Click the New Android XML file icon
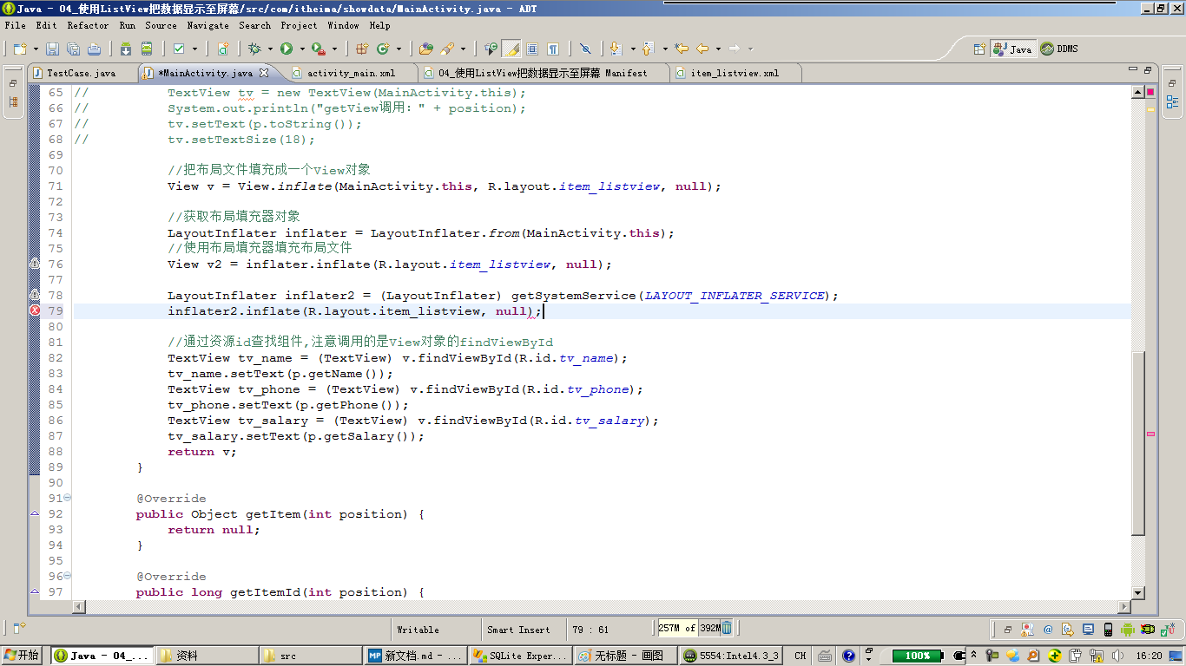1186x666 pixels. 223,49
